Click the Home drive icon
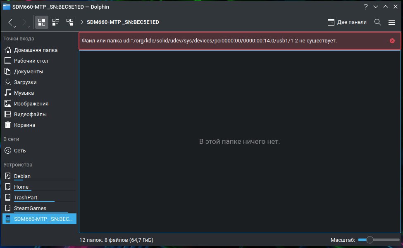Screen dimensions: 403x248 tap(8, 187)
